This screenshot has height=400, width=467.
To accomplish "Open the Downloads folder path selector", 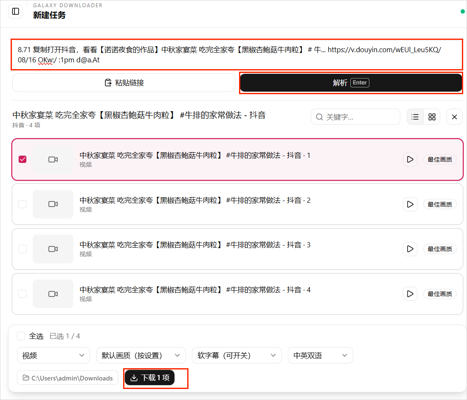I will pos(68,378).
